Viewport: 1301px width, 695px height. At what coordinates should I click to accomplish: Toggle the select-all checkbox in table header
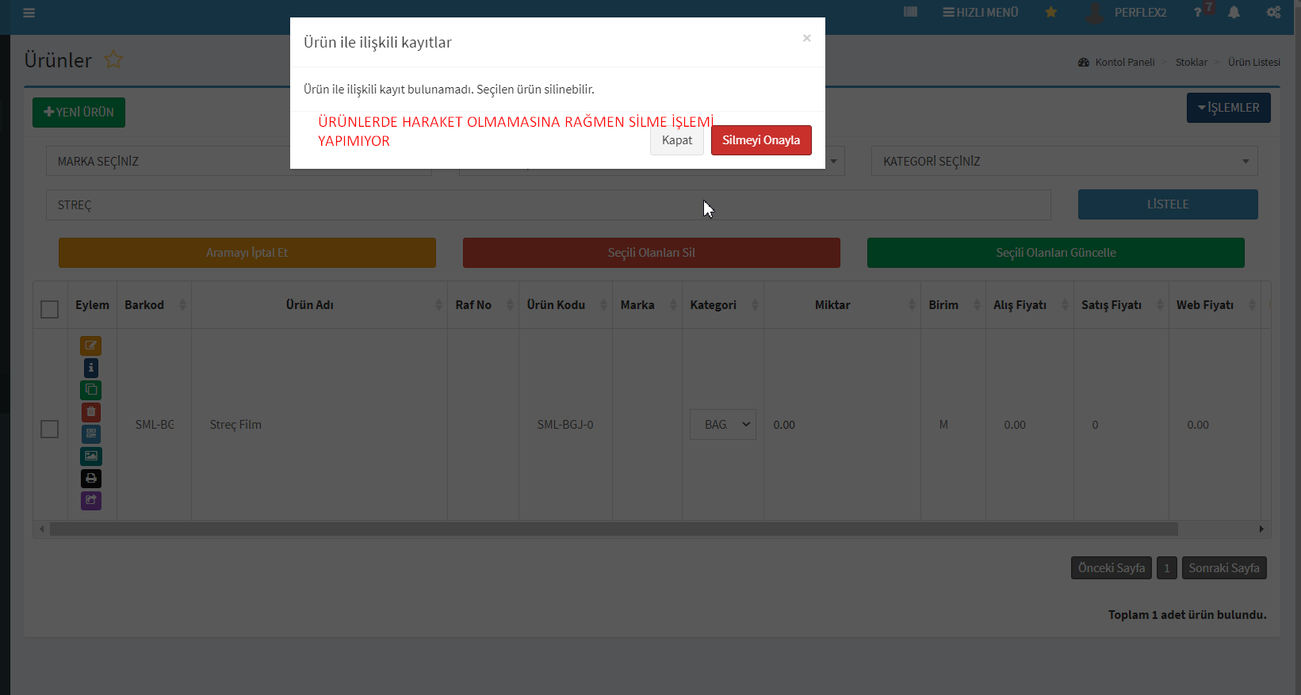tap(49, 309)
